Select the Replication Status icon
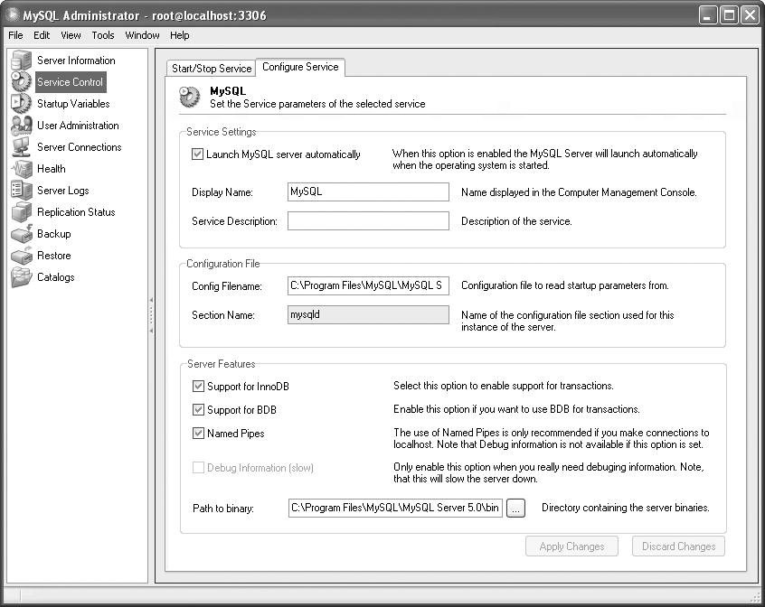 21,212
